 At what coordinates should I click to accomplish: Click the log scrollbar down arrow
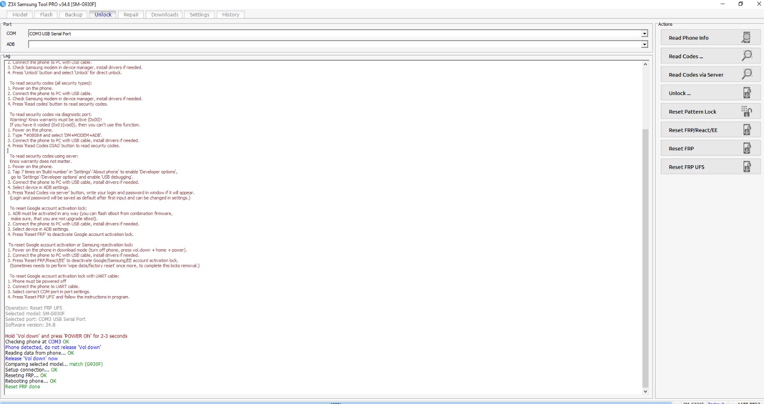point(645,392)
